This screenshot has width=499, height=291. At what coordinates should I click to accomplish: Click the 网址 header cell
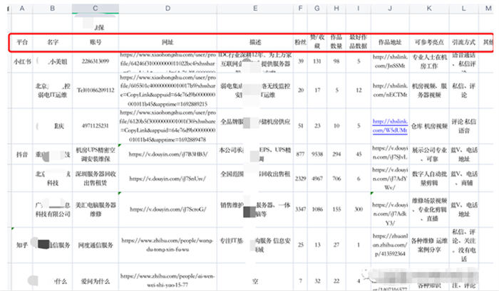tap(168, 42)
